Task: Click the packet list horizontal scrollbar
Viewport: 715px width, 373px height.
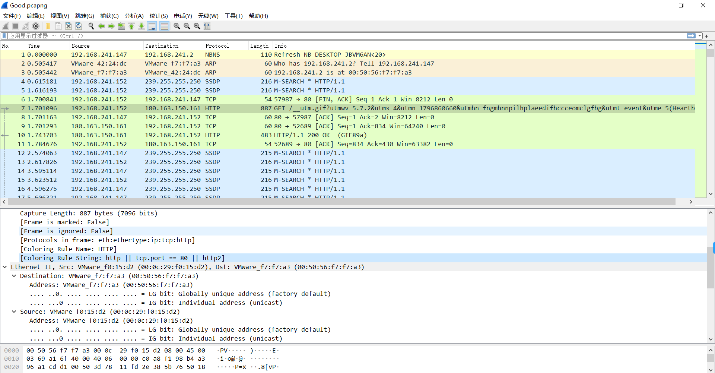Action: click(342, 202)
